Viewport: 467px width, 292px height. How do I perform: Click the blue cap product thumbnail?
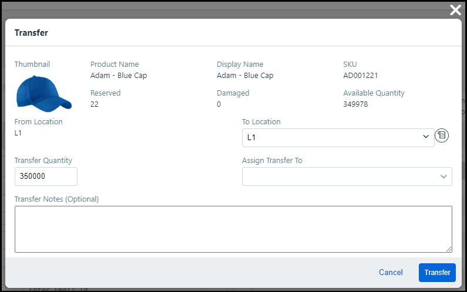pyautogui.click(x=43, y=93)
